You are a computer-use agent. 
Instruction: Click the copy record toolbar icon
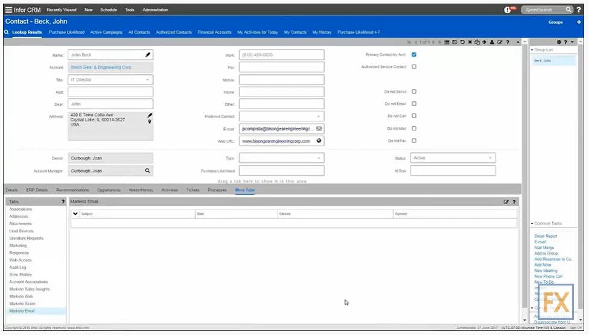tap(477, 42)
